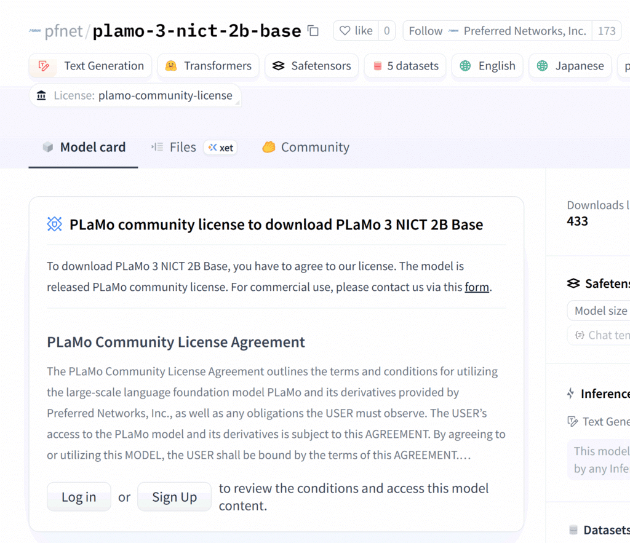Click the plamo-3-nict-2b-base model title
The width and height of the screenshot is (630, 543).
[197, 31]
